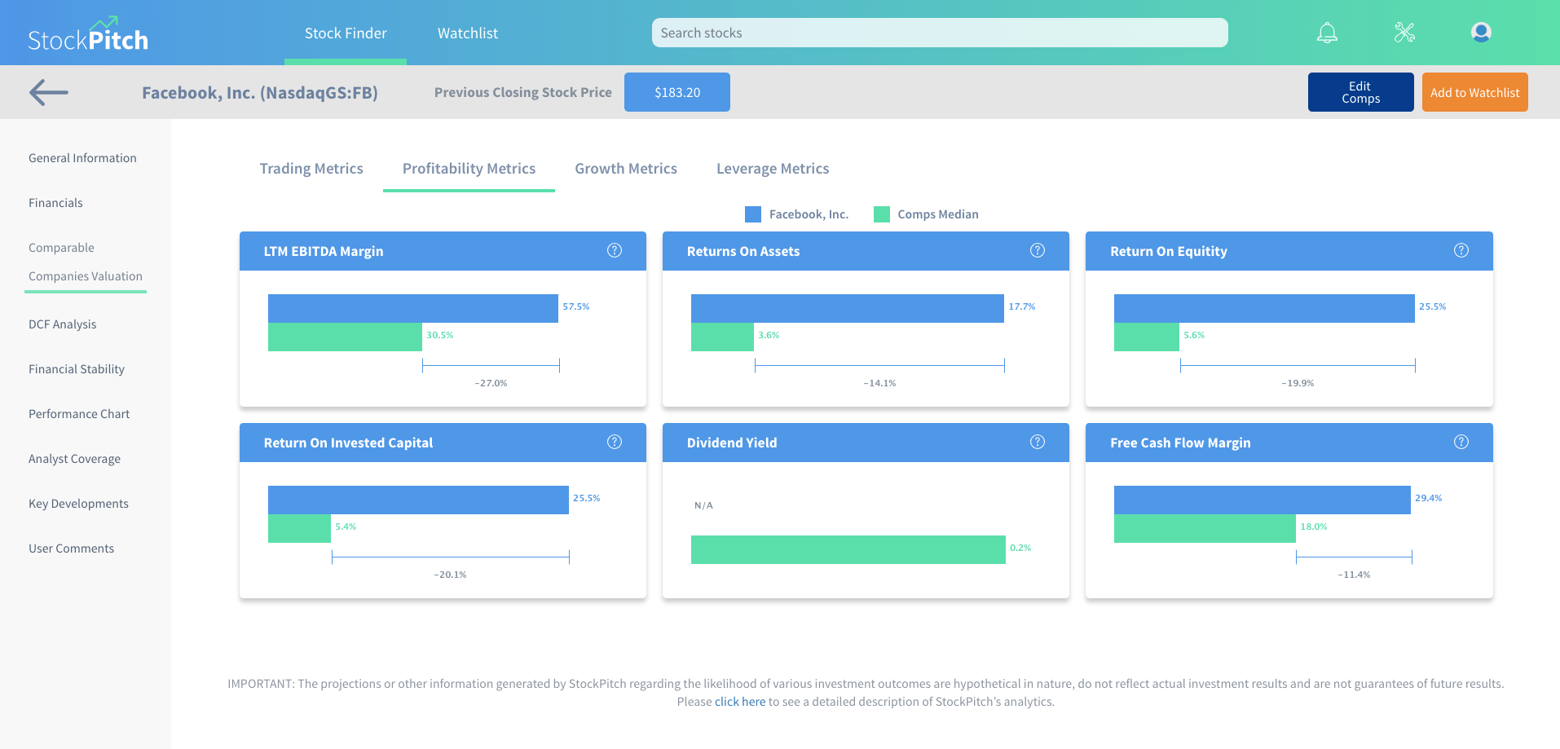Click help icon on Return On Invested Capital
Viewport: 1560px width, 749px height.
point(615,442)
